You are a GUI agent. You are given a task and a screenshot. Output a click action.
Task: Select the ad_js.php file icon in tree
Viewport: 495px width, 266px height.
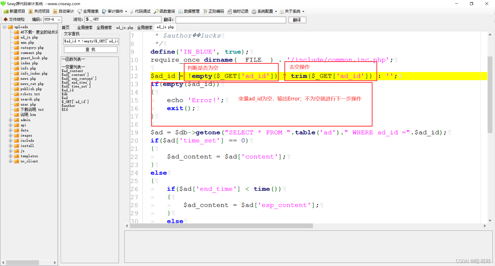[17, 37]
